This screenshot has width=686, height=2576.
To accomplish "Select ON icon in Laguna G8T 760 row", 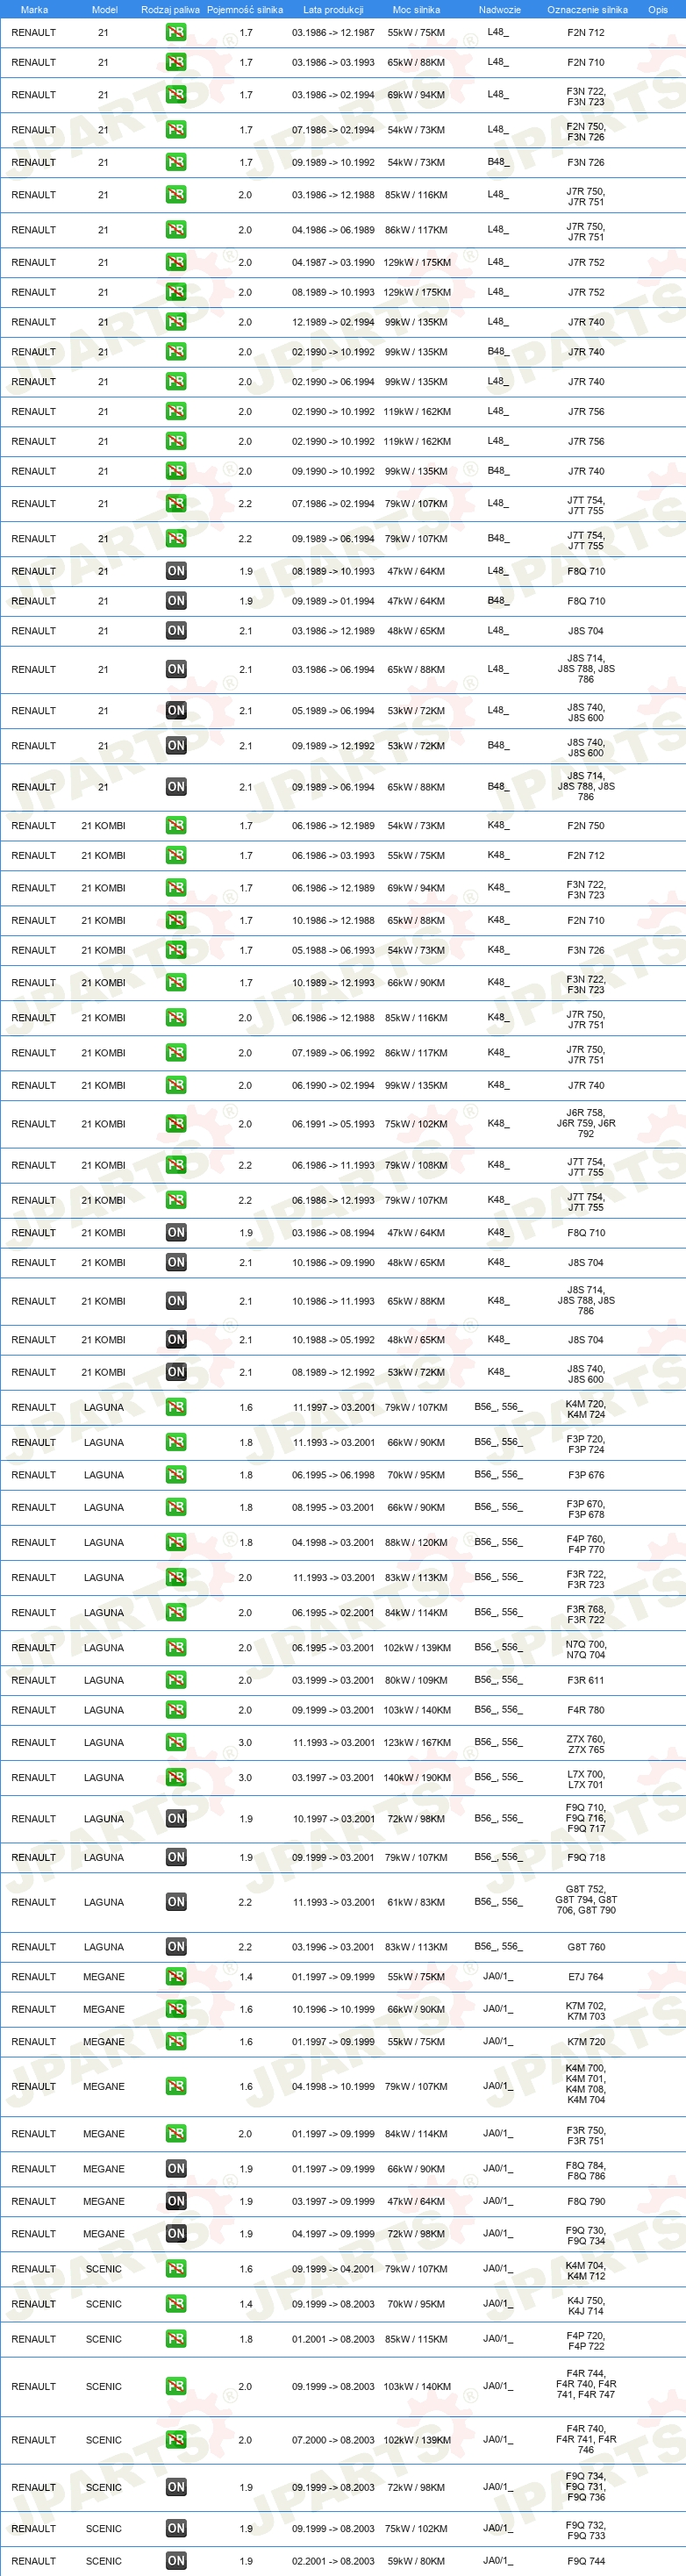I will (176, 1947).
